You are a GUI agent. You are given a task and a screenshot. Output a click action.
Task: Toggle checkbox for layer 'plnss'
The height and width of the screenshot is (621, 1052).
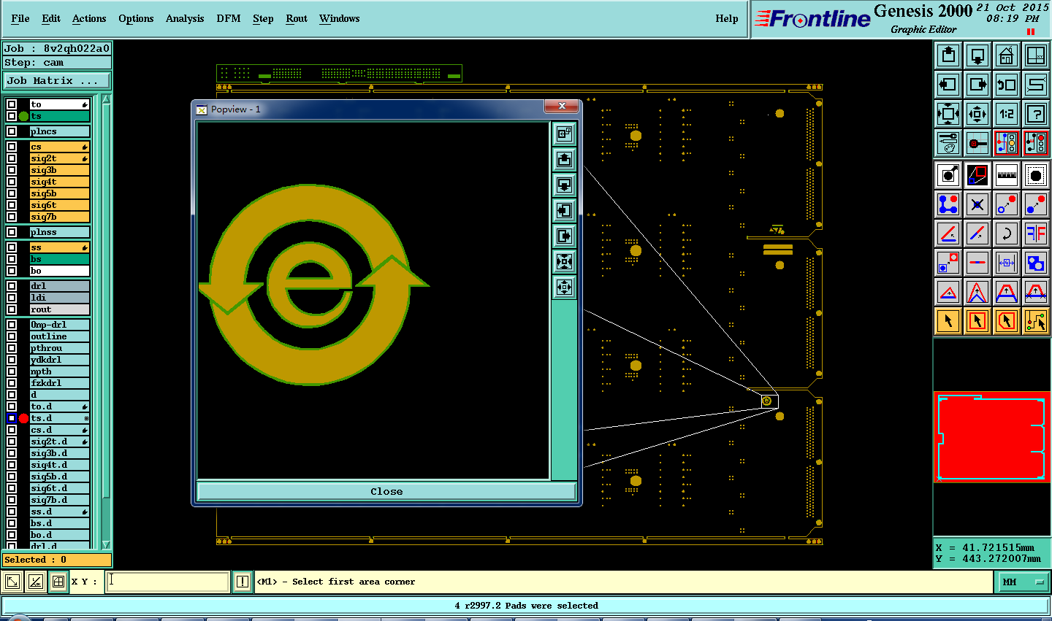click(12, 232)
